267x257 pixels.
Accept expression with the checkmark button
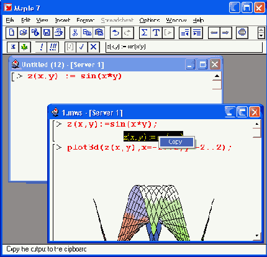(82, 47)
